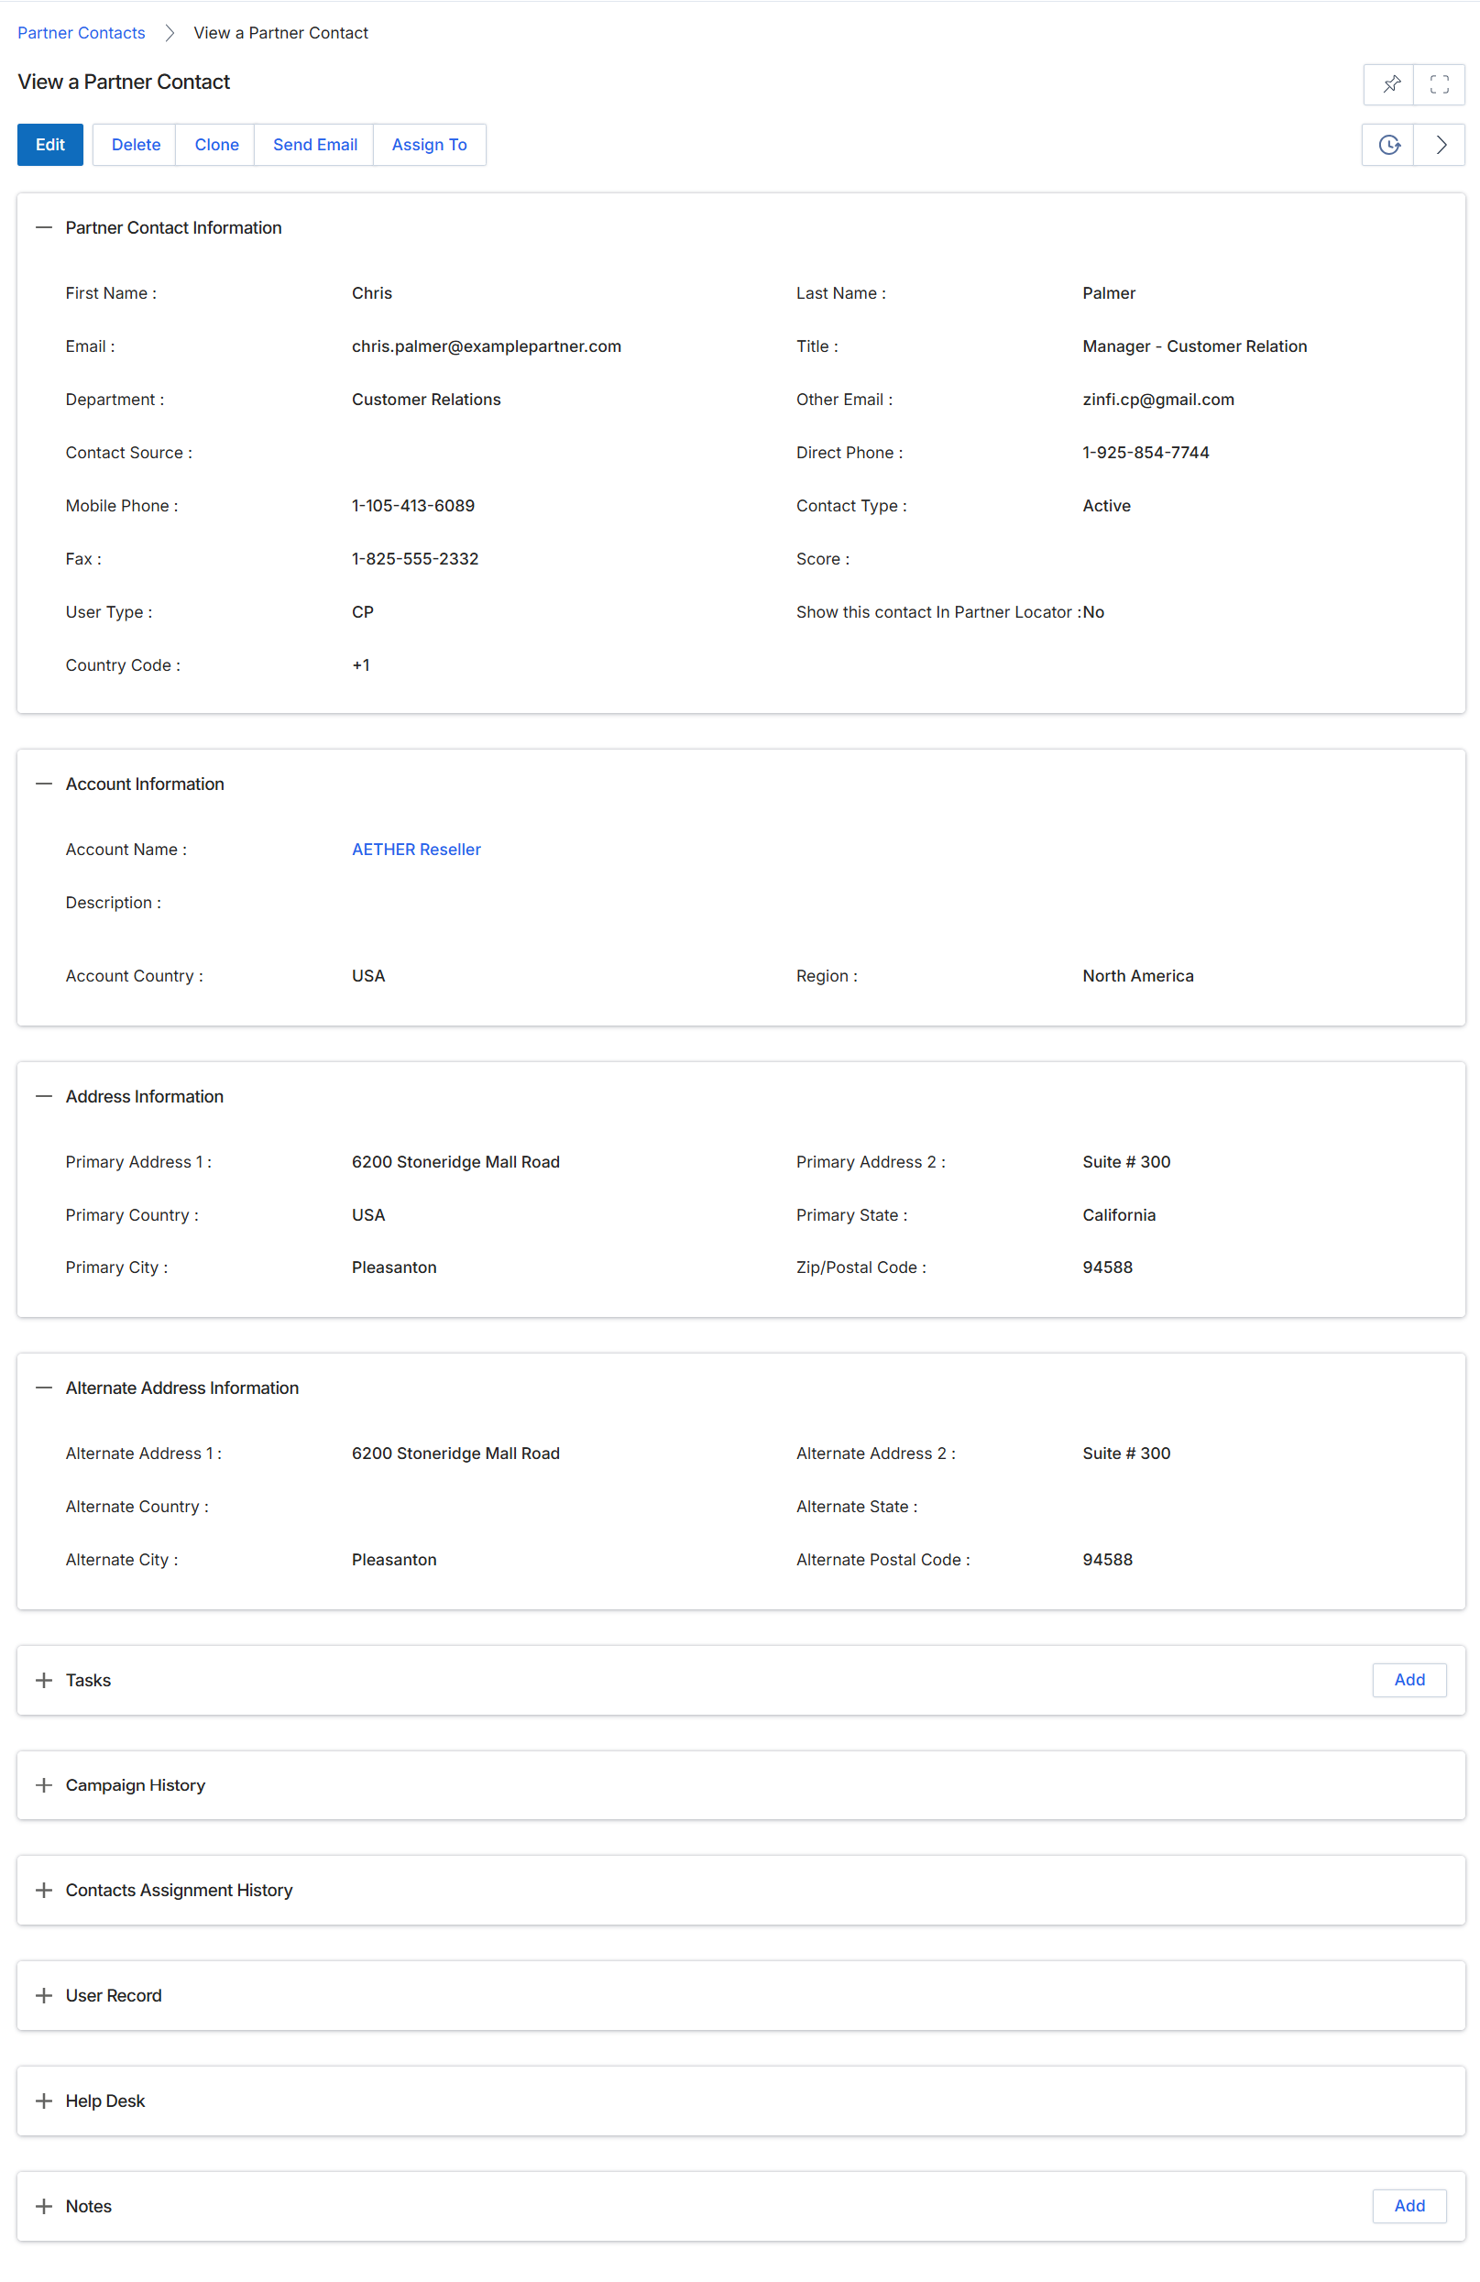This screenshot has height=2282, width=1480.
Task: Click the Edit button
Action: tap(49, 145)
